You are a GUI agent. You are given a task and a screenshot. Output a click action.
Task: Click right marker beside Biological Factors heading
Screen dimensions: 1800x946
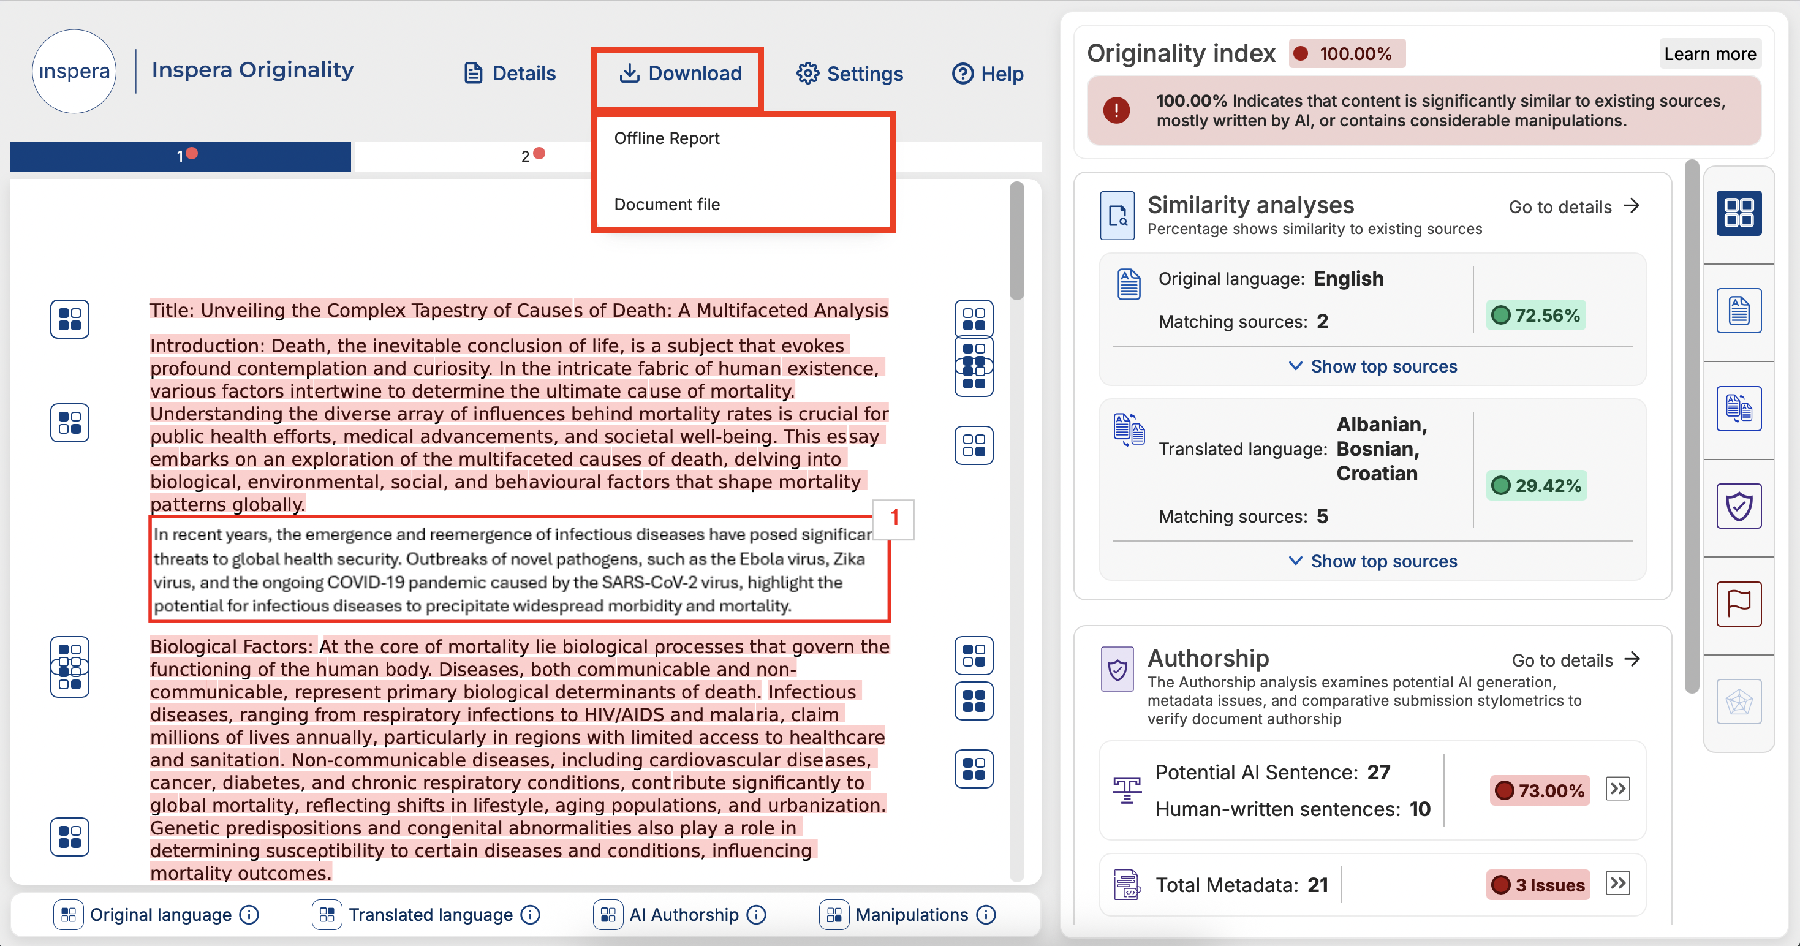974,656
